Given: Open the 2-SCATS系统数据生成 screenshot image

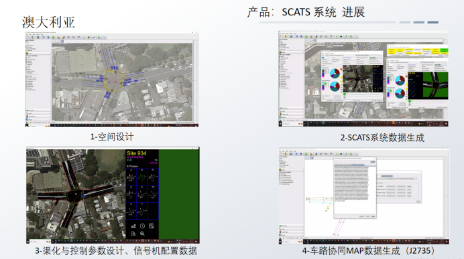Looking at the screenshot, I should coord(363,78).
